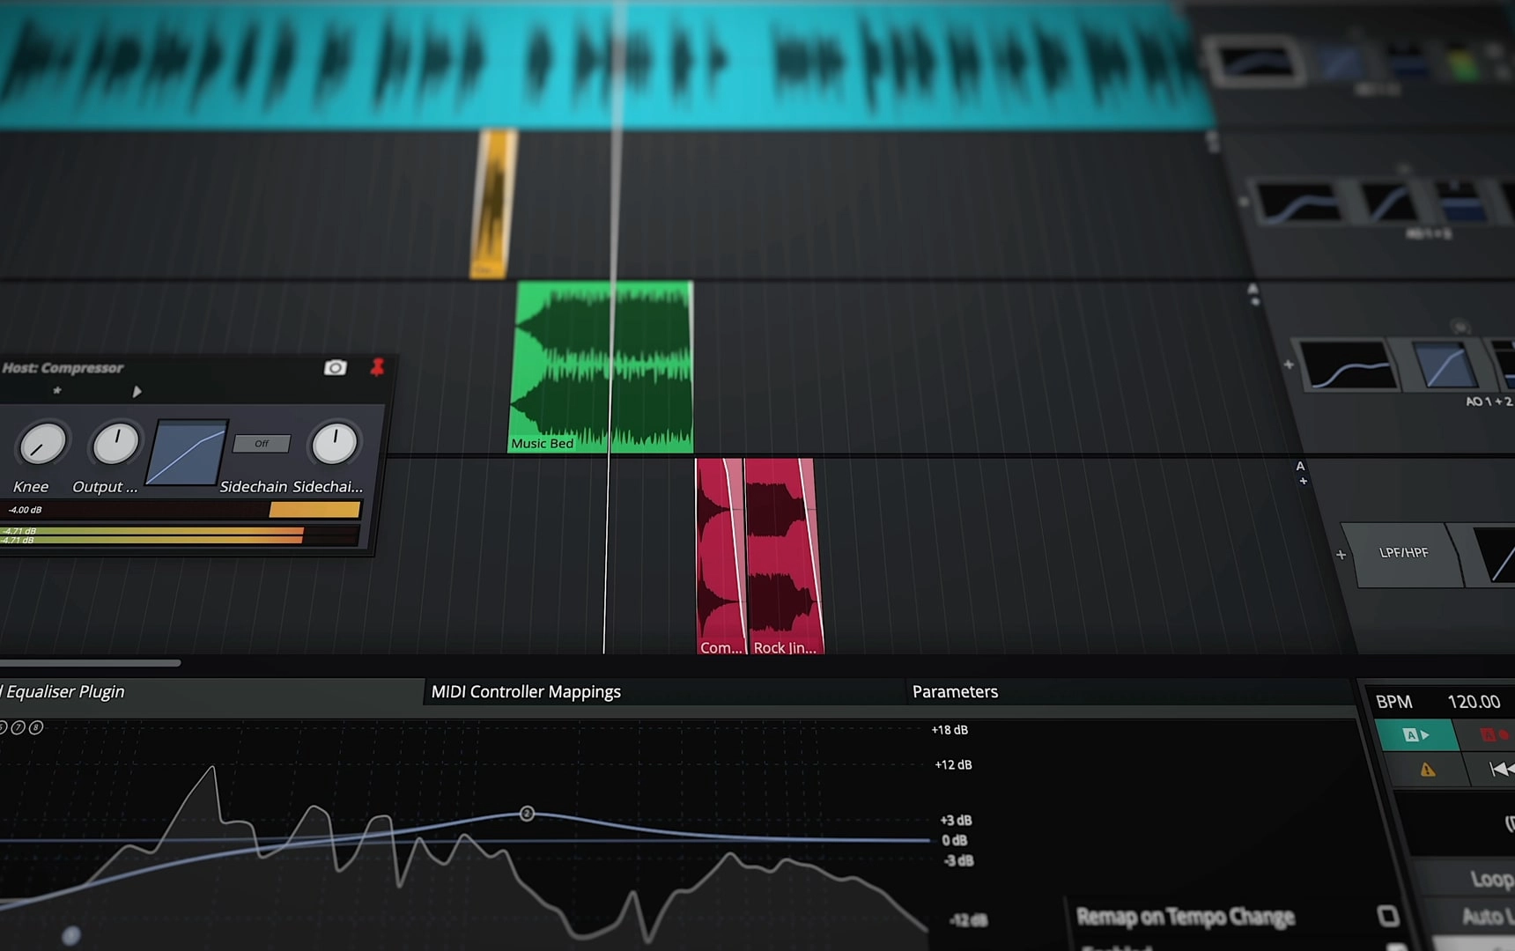Click the warning triangle near the transport controls
This screenshot has width=1515, height=951.
(x=1426, y=769)
